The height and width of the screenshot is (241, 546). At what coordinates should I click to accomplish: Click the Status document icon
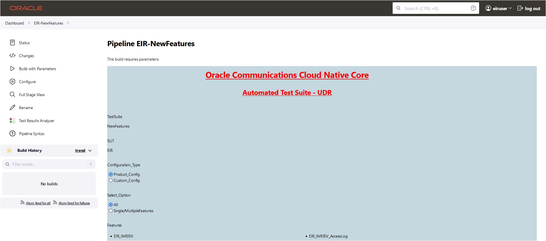tap(12, 43)
